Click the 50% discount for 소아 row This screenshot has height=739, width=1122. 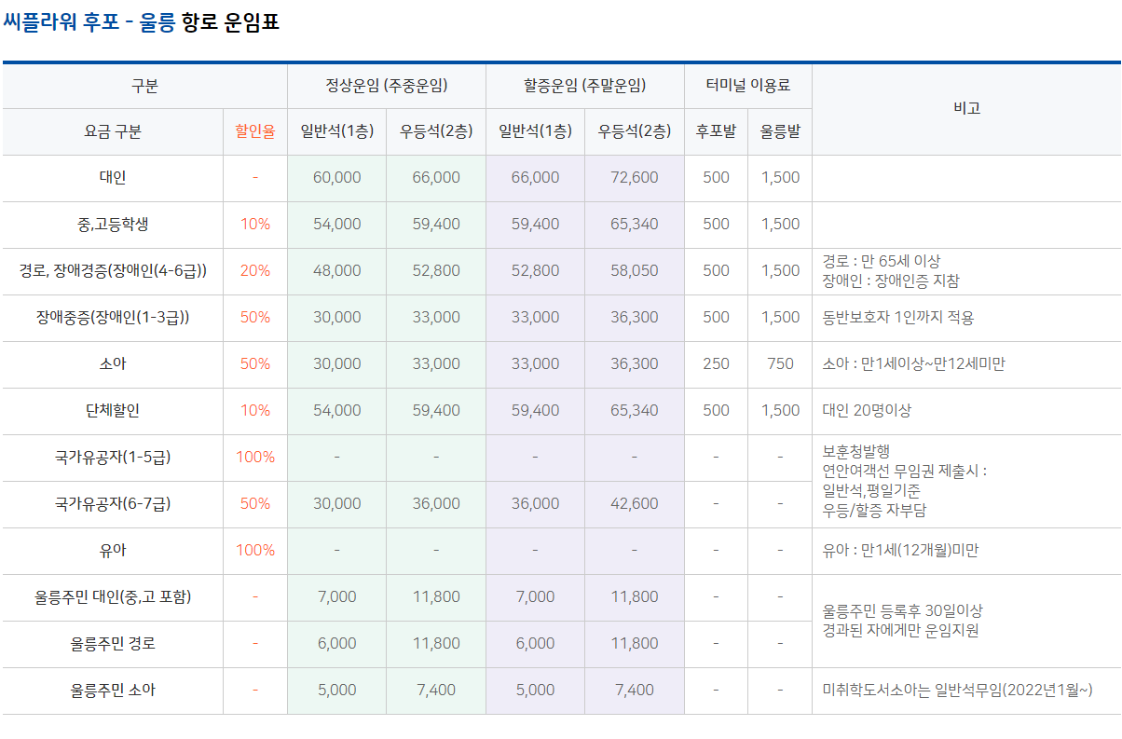(255, 364)
